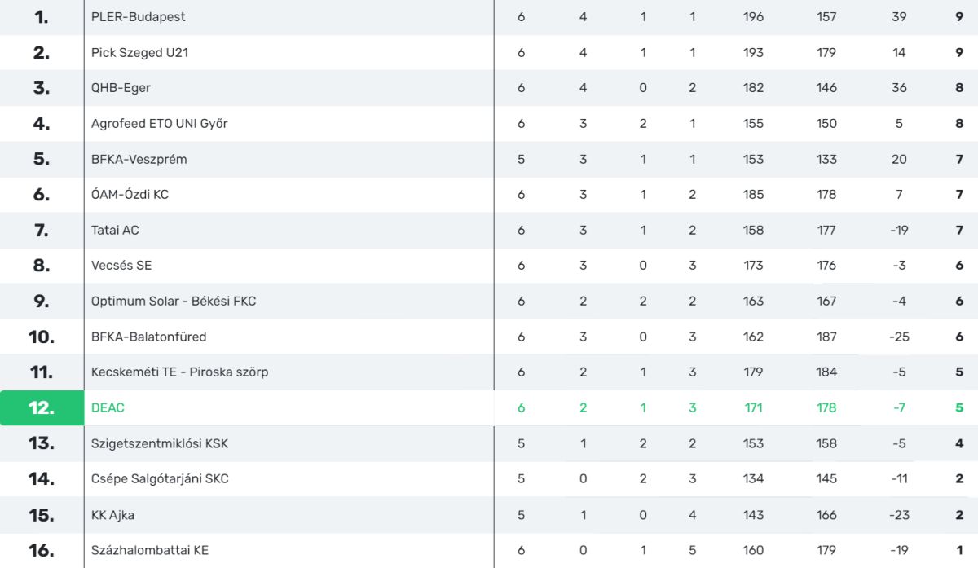Click the highlighted DEAC team name
The width and height of the screenshot is (978, 568).
(x=108, y=407)
